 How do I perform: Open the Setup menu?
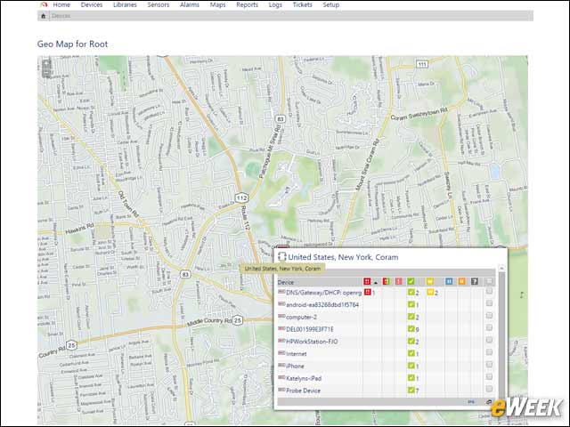[x=330, y=4]
